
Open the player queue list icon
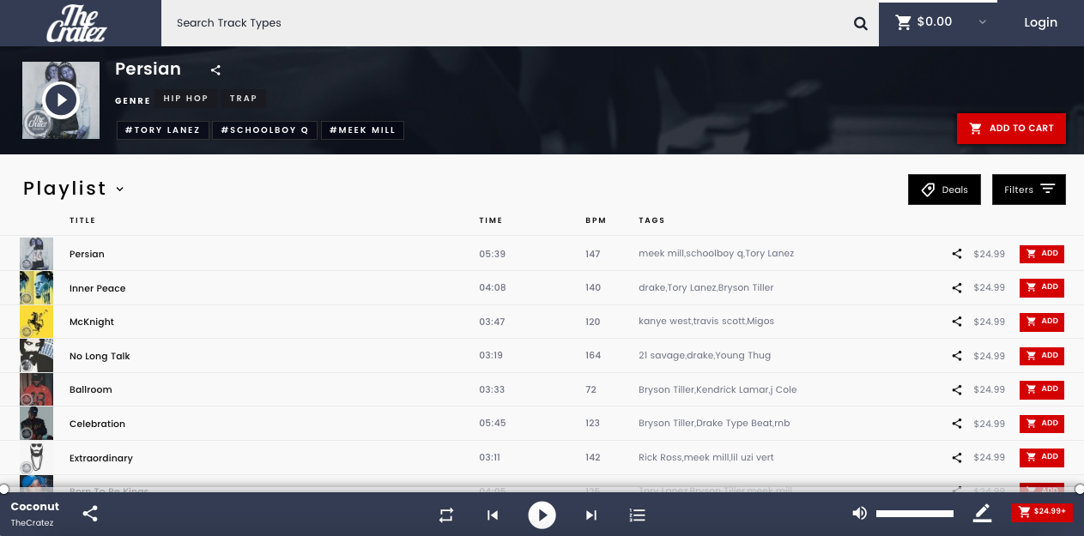click(637, 515)
